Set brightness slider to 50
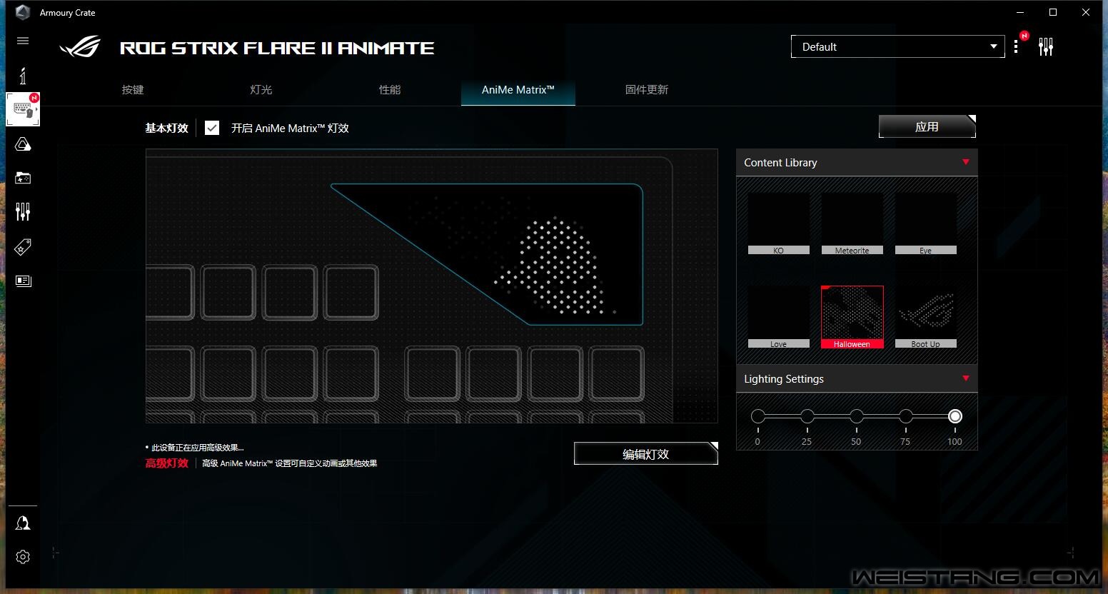This screenshot has height=594, width=1108. point(857,416)
